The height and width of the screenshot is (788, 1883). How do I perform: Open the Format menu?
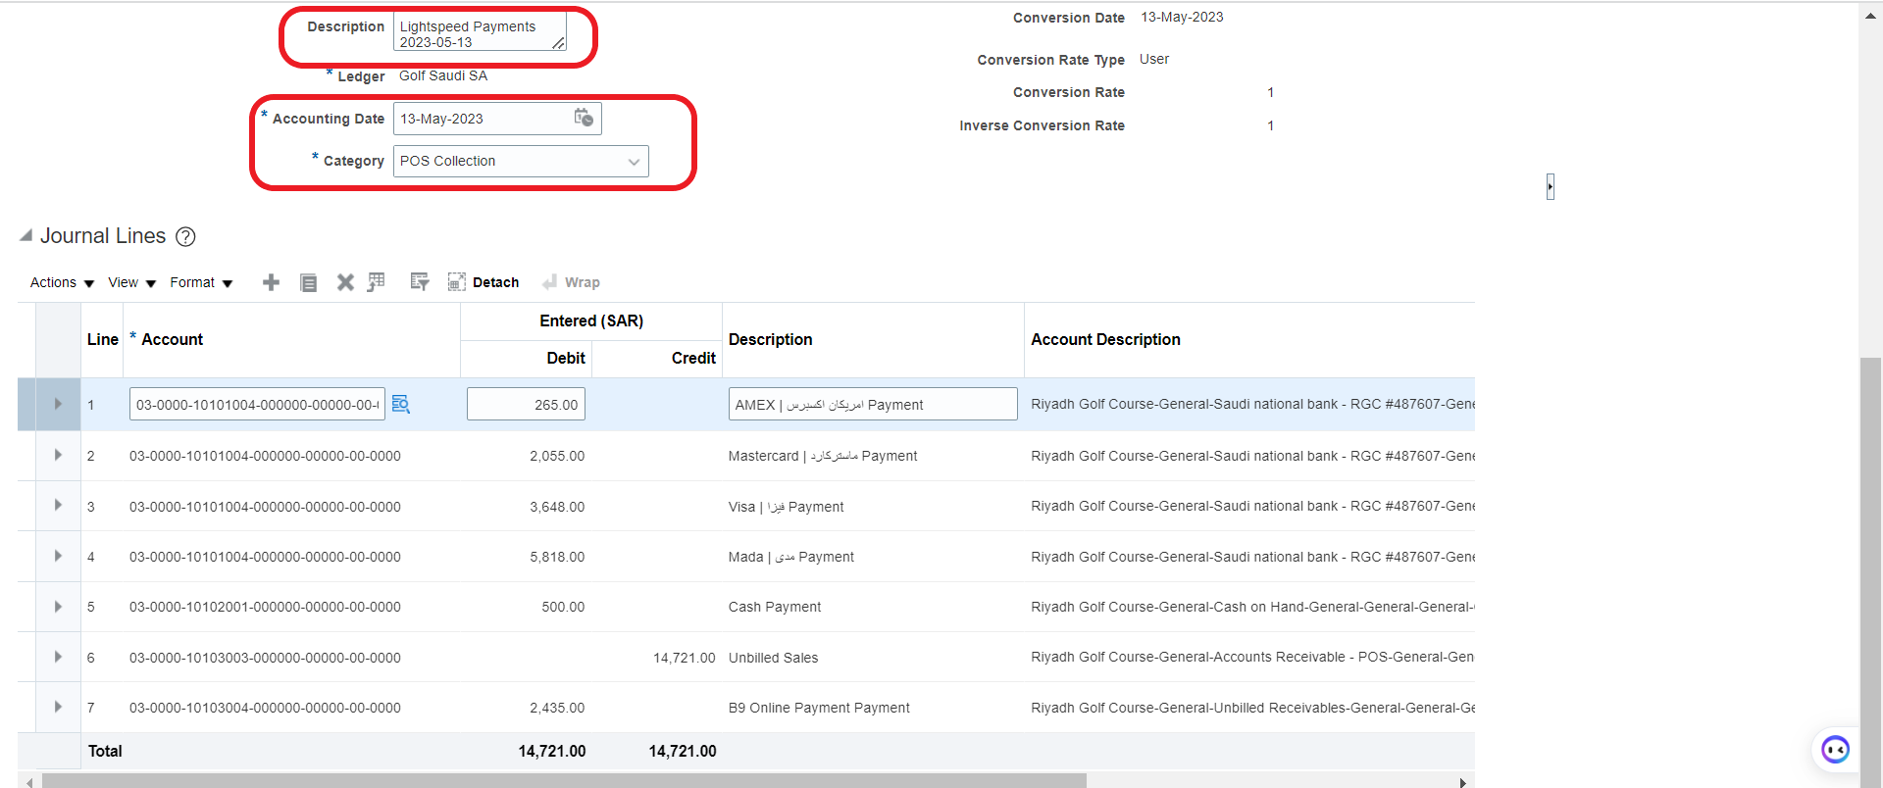click(x=201, y=282)
